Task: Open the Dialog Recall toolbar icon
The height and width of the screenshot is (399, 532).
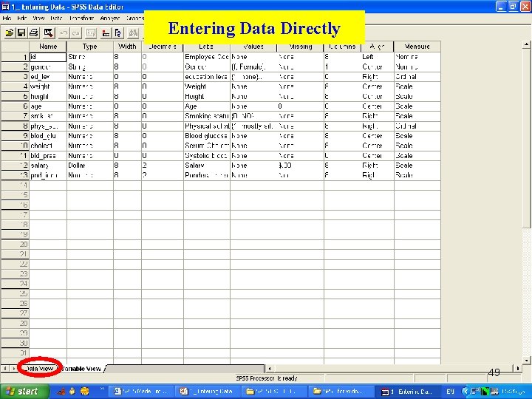Action: [x=48, y=33]
